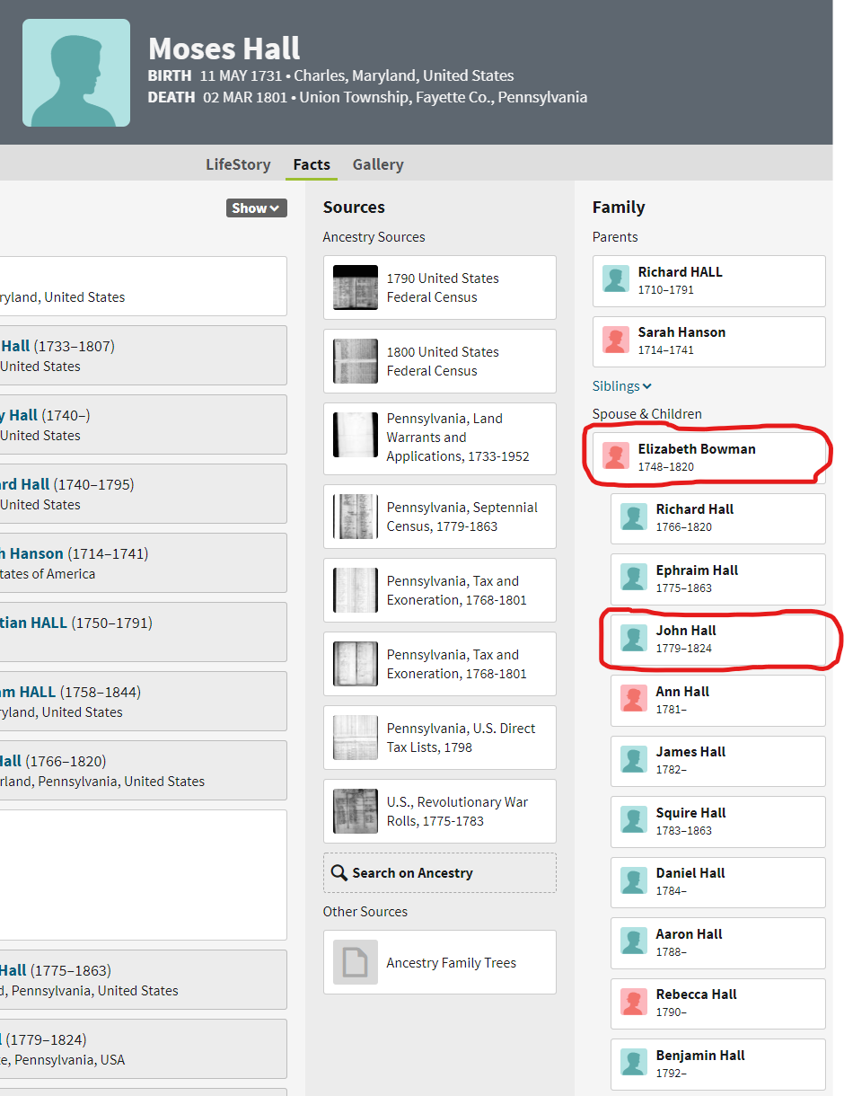Click Sarah Hanson's pink avatar icon
844x1096 pixels.
click(616, 340)
